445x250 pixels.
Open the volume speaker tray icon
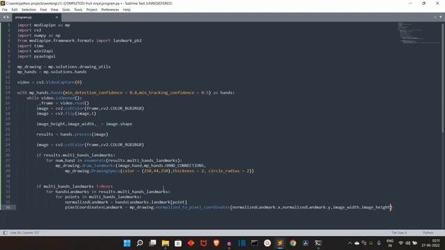[408, 243]
